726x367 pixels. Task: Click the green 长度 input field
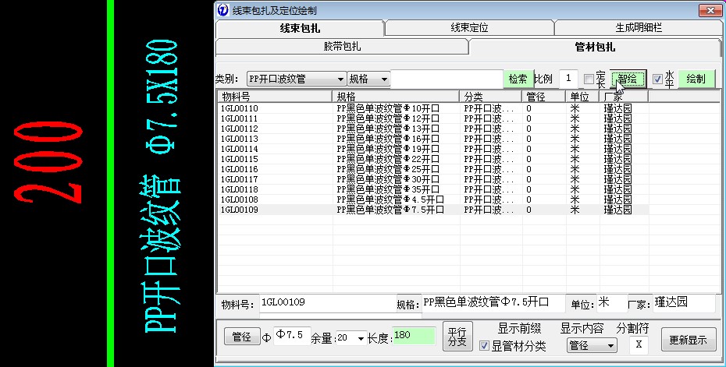coord(414,336)
